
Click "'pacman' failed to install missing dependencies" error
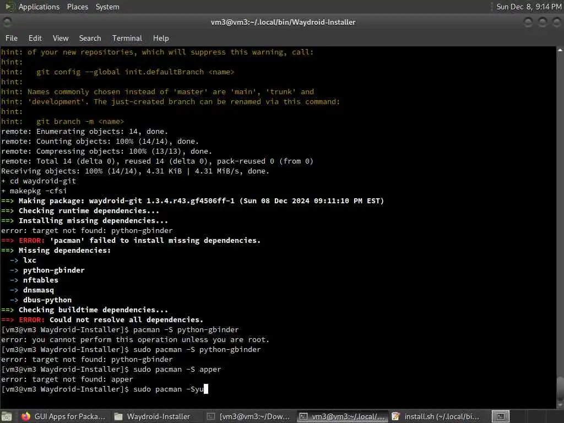pyautogui.click(x=131, y=240)
